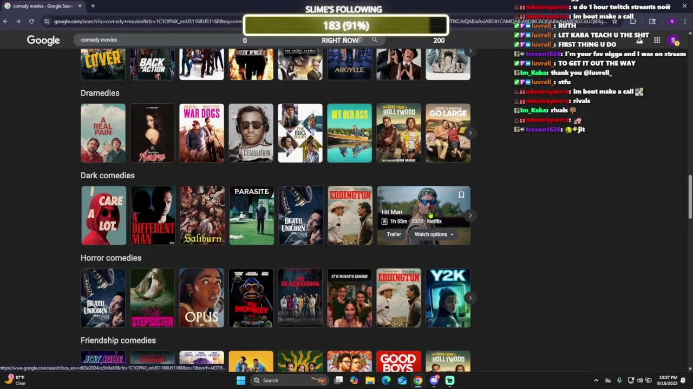This screenshot has width=693, height=389.
Task: Open a new browser tab
Action: coord(93,6)
